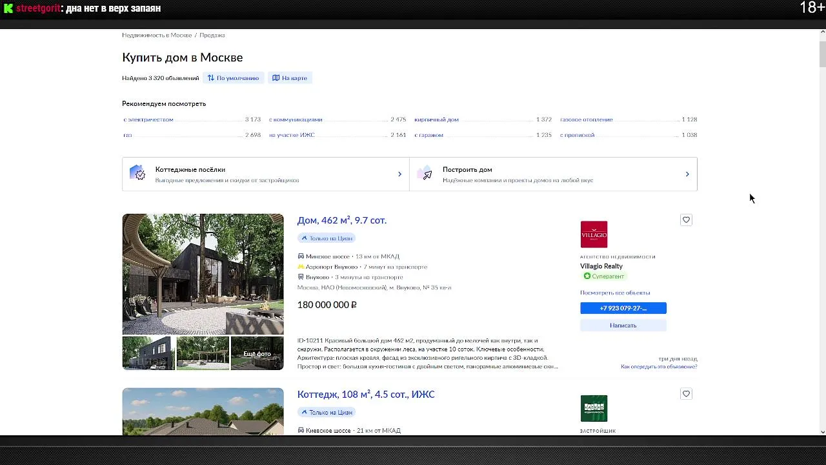Screen dimensions: 826x465
Task: Click the build-a-house rocket icon
Action: (425, 174)
